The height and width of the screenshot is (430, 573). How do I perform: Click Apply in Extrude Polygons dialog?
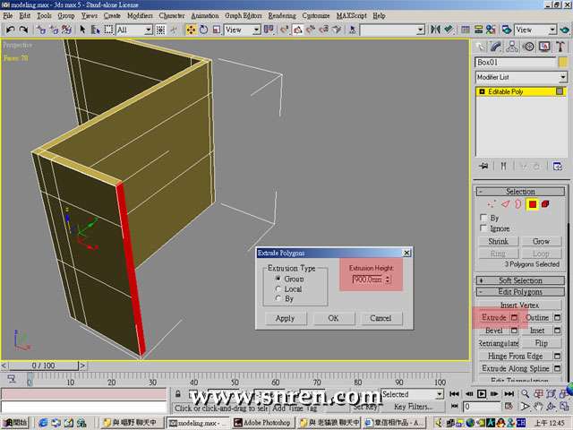(285, 318)
